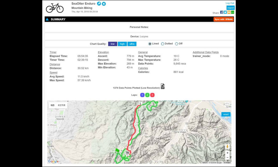
Task: Collapse the SUMMARY section triangle
Action: [47, 19]
